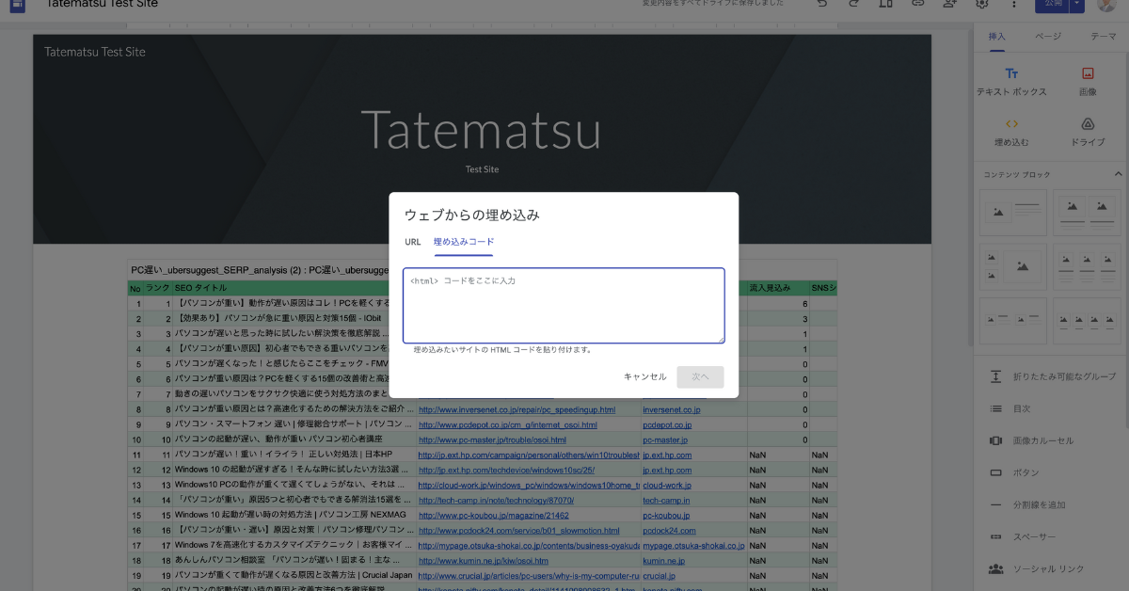
Task: Click the Undo icon in the top toolbar
Action: [x=823, y=7]
